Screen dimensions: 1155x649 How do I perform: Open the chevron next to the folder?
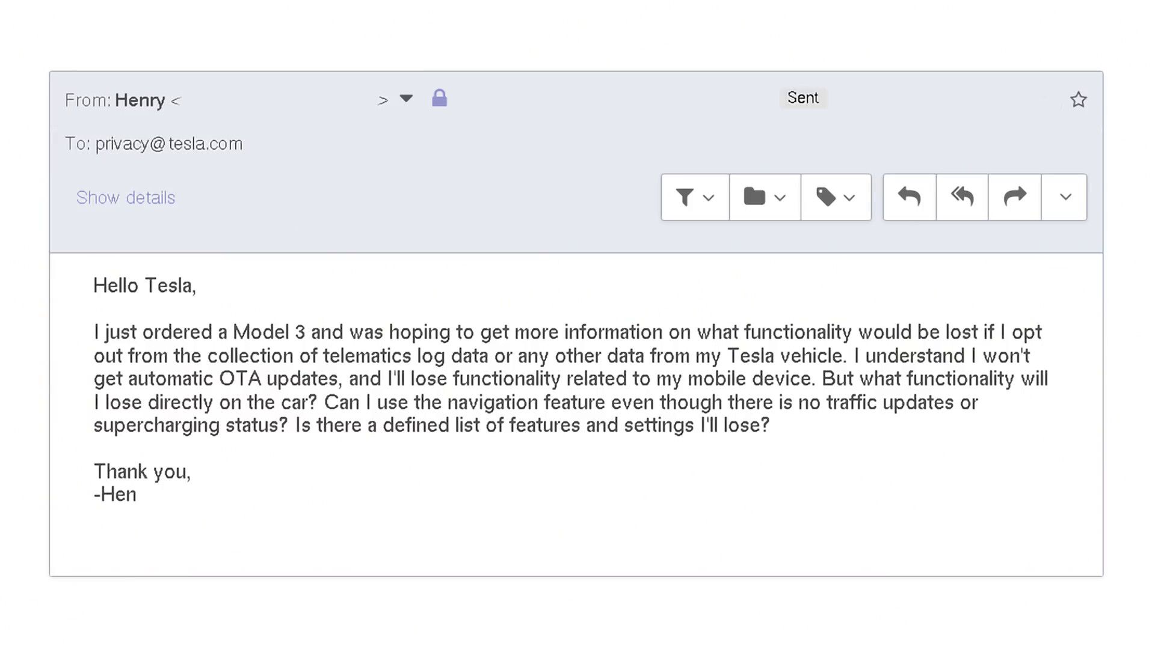[780, 198]
